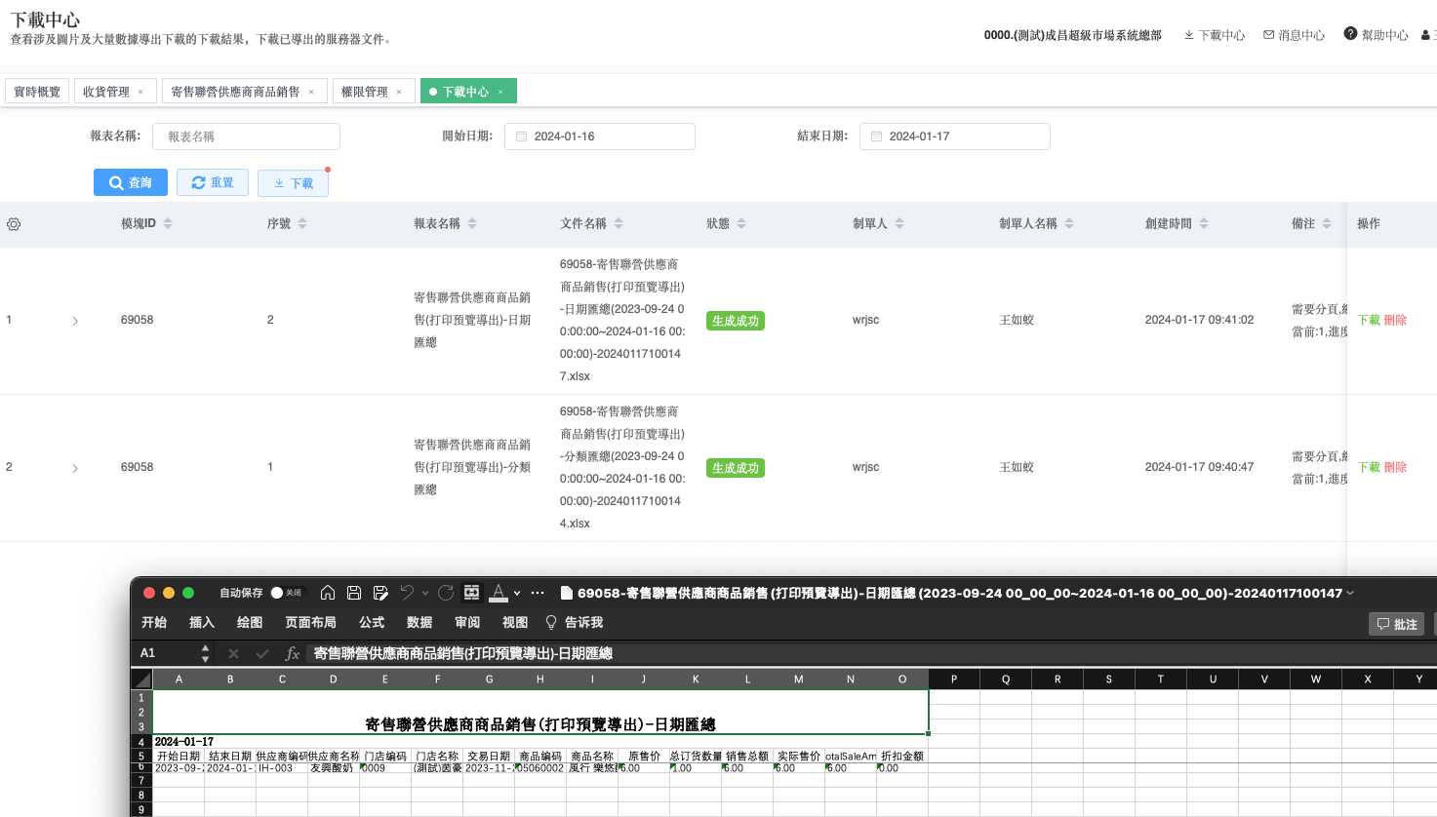Toggle the AutoSave switch in Excel

click(x=286, y=593)
